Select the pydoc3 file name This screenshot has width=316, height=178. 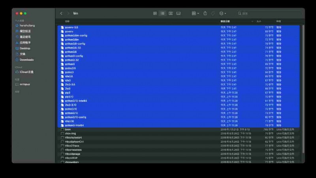70,72
